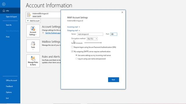
Task: Adjust the Server timeouts slider
Action: (x=93, y=43)
